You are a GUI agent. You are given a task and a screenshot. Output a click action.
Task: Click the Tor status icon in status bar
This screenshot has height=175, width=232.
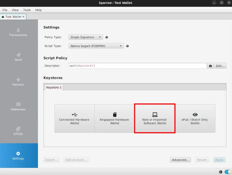point(221,172)
